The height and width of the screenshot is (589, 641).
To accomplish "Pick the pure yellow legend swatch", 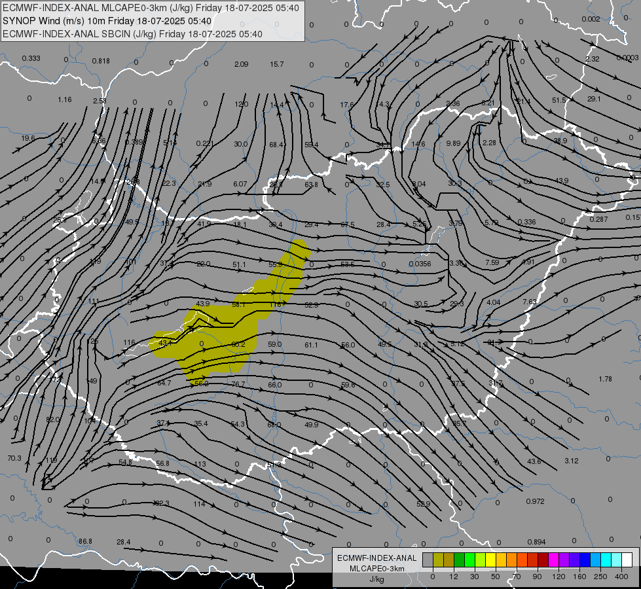I will coord(490,560).
